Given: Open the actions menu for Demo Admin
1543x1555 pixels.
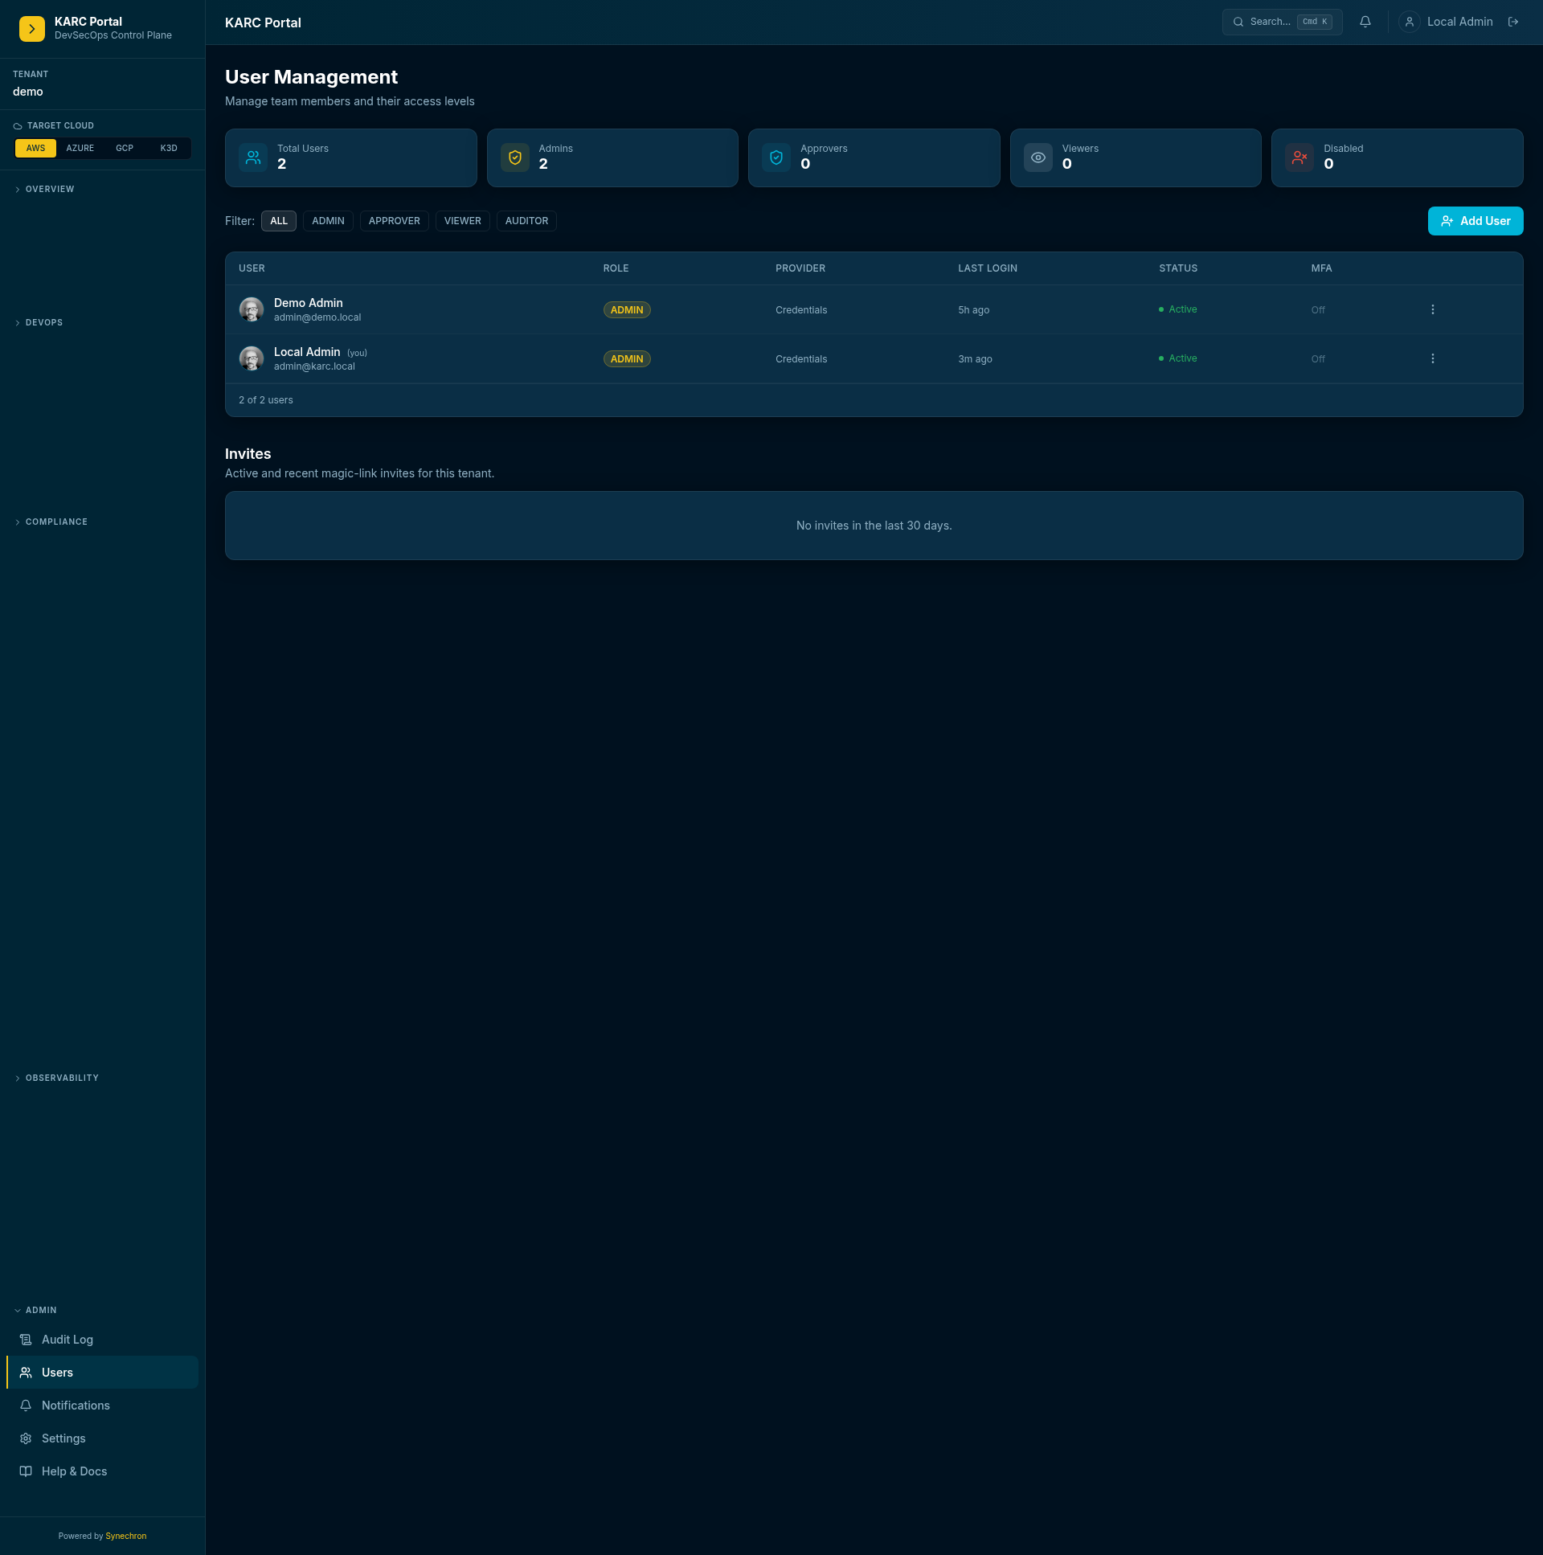Looking at the screenshot, I should 1433,310.
